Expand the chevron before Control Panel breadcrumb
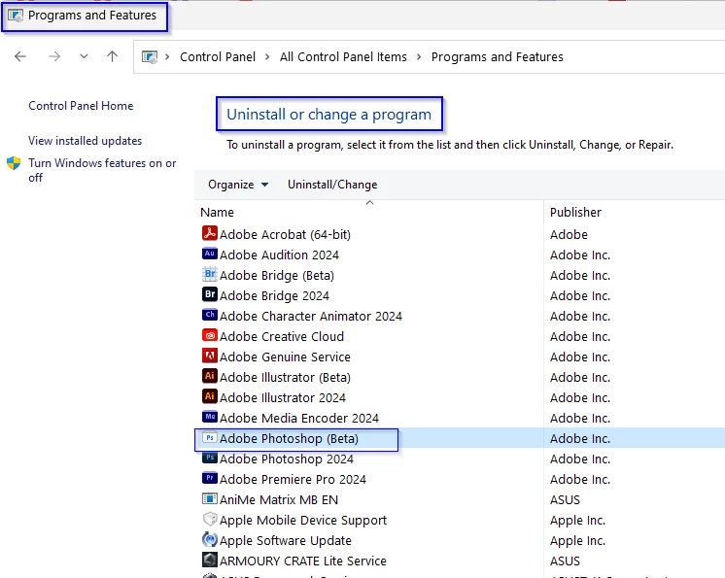Screen dimensions: 725x578 [x=167, y=57]
